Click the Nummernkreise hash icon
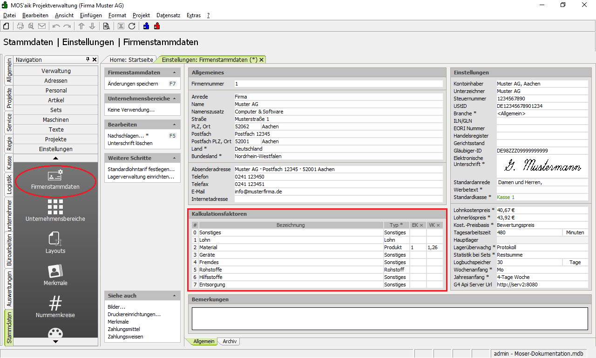 pos(55,304)
